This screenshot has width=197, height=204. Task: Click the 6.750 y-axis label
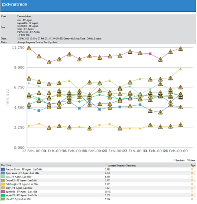(x=19, y=88)
